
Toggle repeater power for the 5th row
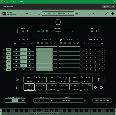tap(83, 50)
